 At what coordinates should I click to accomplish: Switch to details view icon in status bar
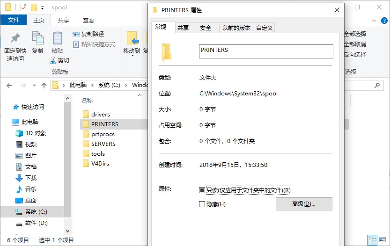click(x=372, y=240)
